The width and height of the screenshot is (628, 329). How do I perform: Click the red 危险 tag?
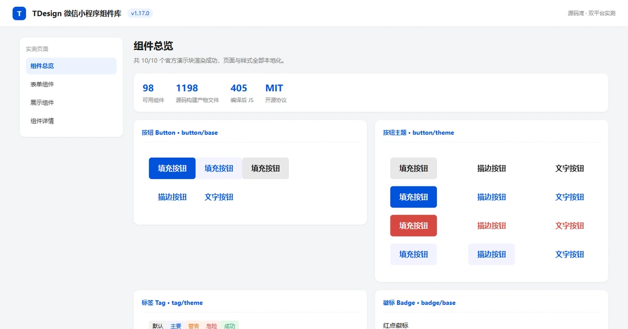pyautogui.click(x=211, y=325)
